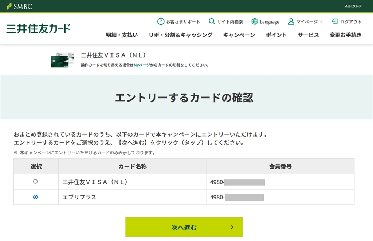Click the マイページ person icon

coord(291,21)
